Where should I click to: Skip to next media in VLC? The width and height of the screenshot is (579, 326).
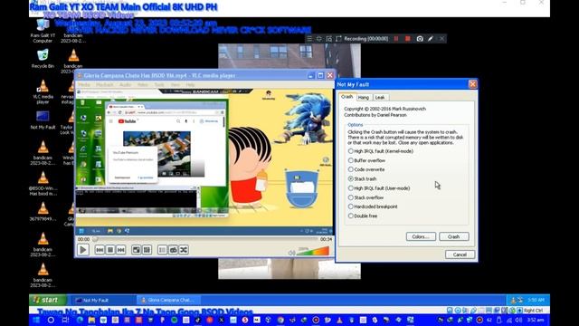click(x=120, y=250)
